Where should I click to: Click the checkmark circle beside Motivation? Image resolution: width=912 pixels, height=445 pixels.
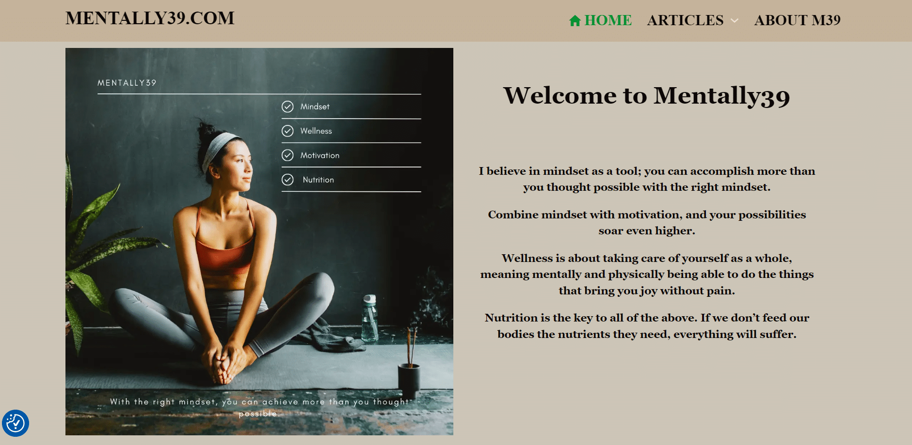click(x=288, y=155)
